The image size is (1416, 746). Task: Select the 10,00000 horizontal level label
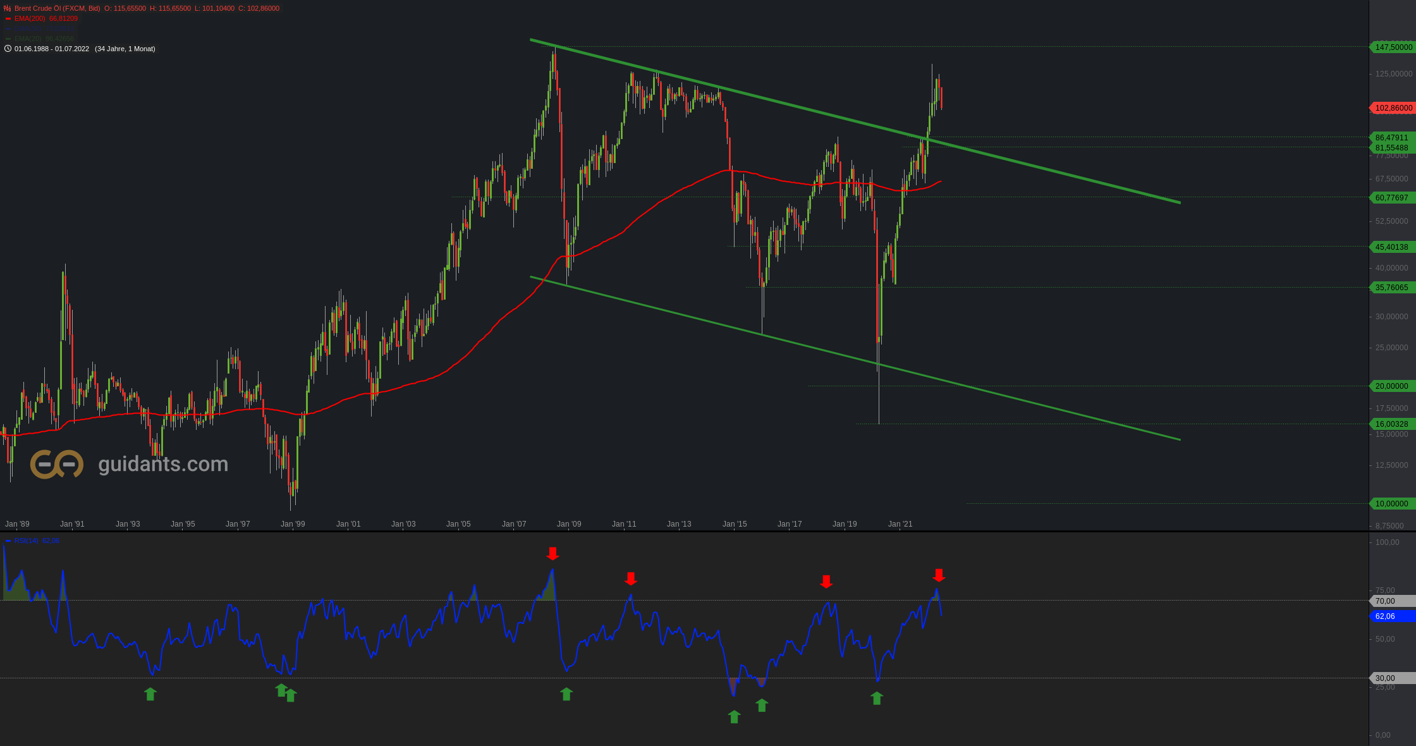tap(1393, 503)
